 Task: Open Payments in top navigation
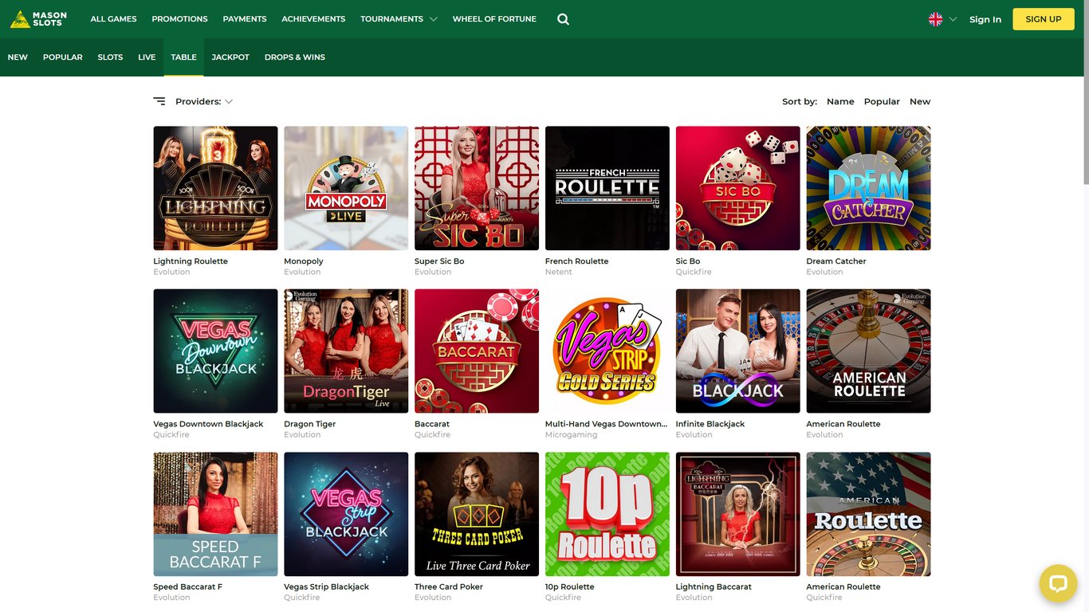(245, 19)
